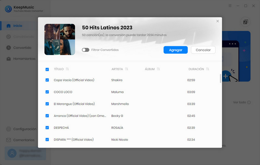This screenshot has width=260, height=165.
Task: Click artist name ROSALÍA
Action: (117, 127)
